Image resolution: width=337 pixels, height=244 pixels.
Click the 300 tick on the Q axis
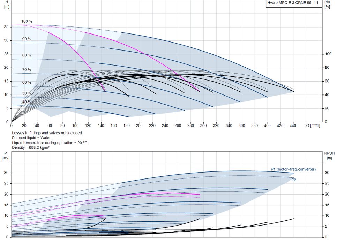click(203, 125)
